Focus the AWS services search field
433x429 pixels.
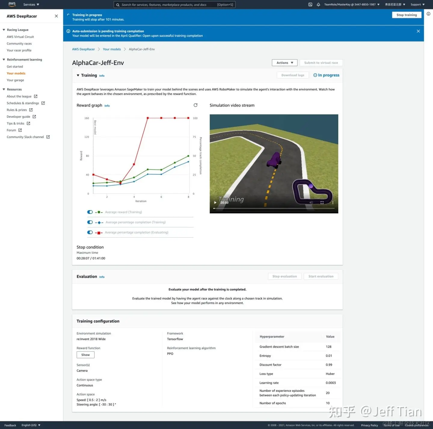[174, 5]
